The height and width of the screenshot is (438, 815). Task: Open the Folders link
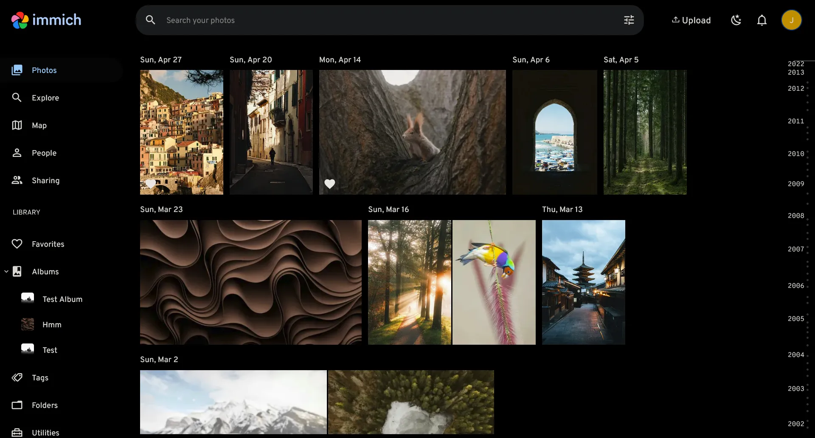point(45,405)
